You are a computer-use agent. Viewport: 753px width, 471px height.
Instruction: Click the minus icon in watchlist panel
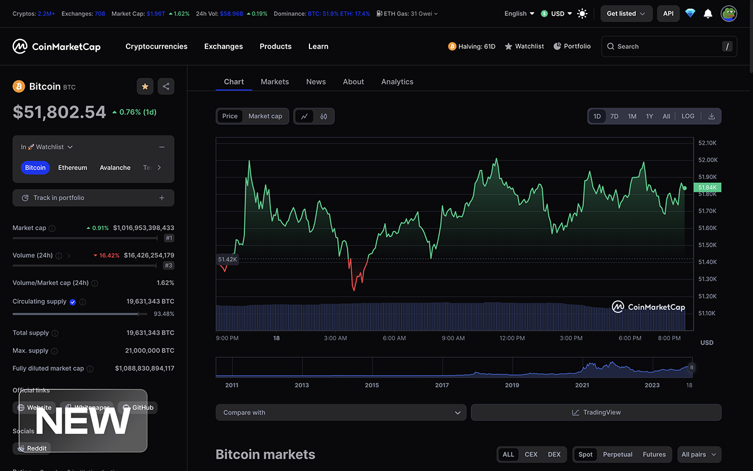coord(162,147)
